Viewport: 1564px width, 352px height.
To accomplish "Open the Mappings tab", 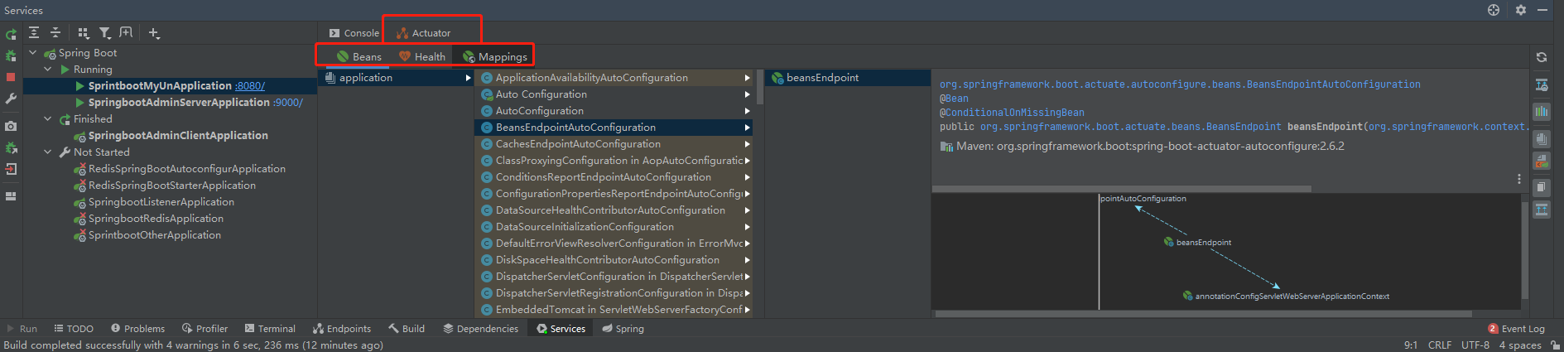I will [x=495, y=57].
